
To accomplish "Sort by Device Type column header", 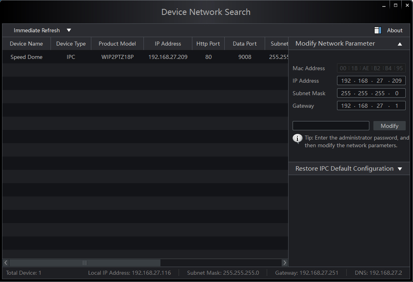I will click(71, 44).
